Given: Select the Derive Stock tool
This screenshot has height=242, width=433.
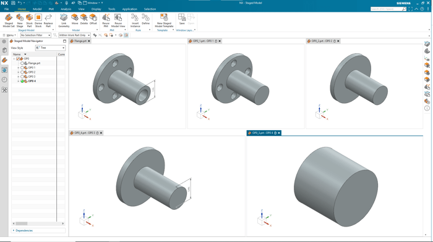Looking at the screenshot, I should pyautogui.click(x=38, y=20).
